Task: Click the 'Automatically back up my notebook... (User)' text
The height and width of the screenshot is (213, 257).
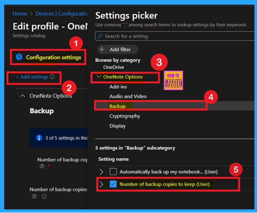Action: (x=168, y=172)
